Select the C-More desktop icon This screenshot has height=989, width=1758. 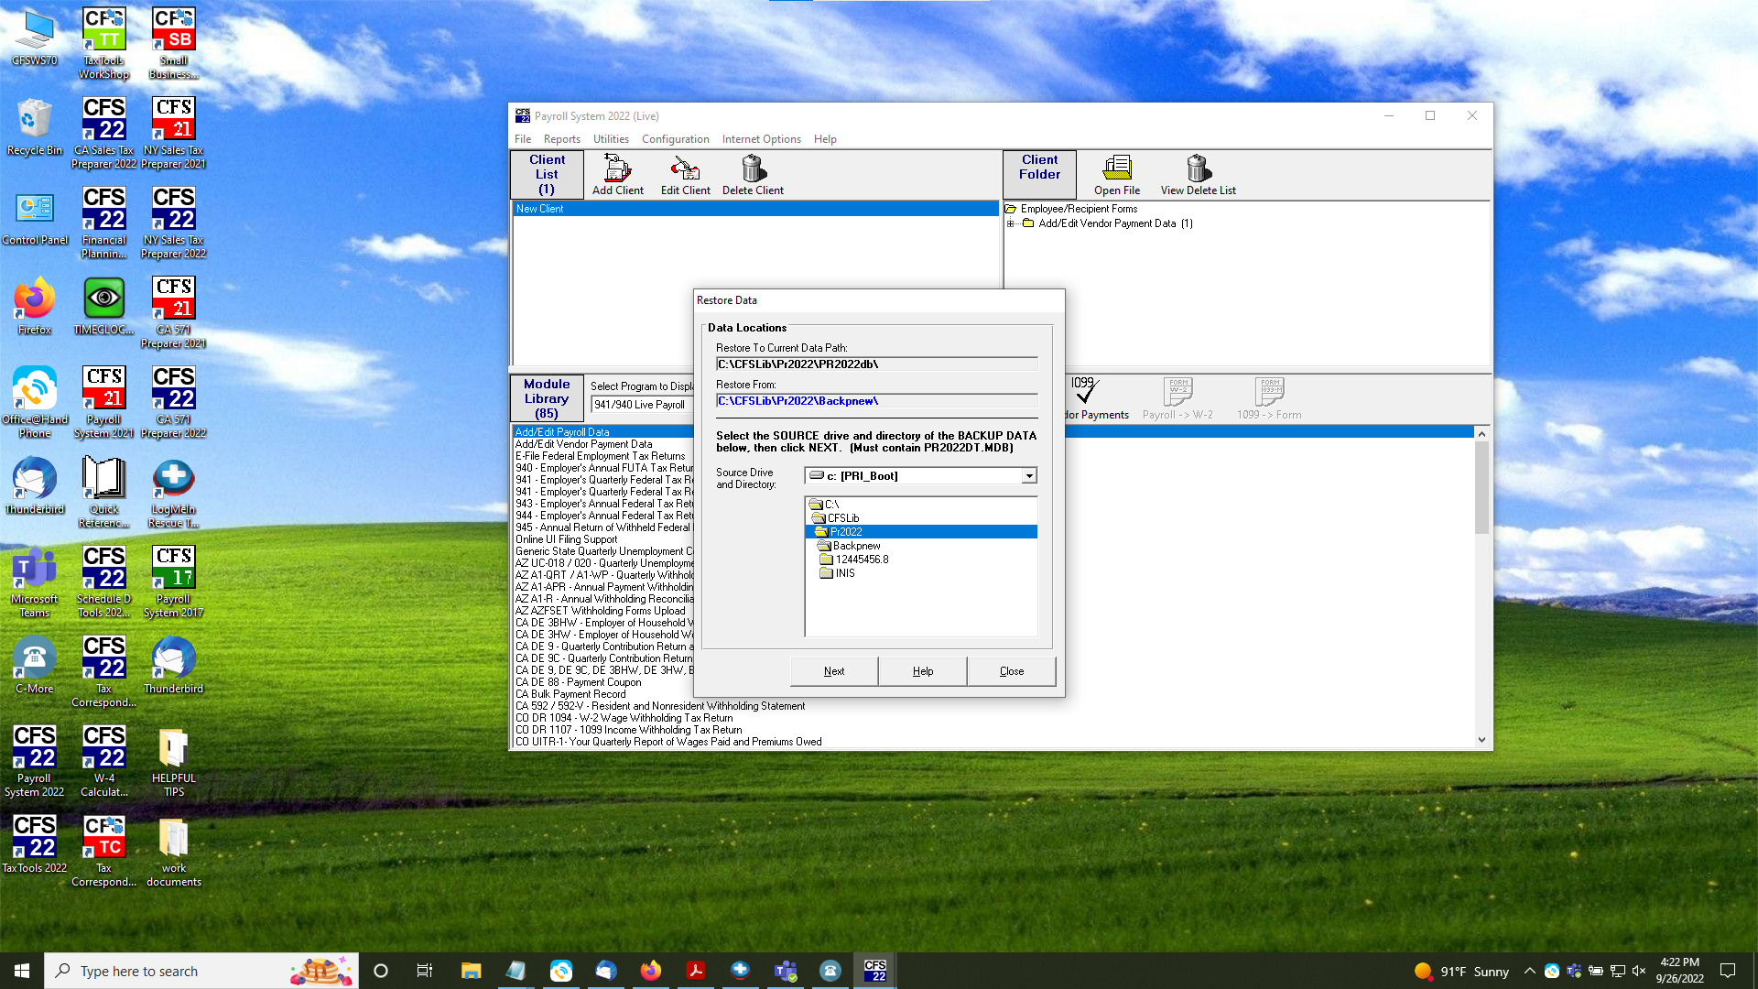click(35, 665)
